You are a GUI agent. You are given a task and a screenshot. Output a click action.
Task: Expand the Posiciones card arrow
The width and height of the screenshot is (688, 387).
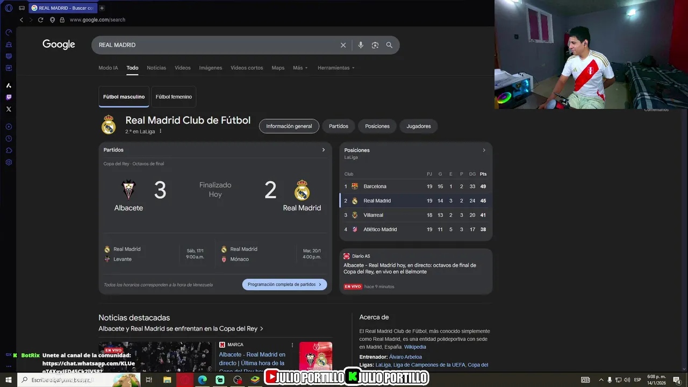tap(484, 150)
